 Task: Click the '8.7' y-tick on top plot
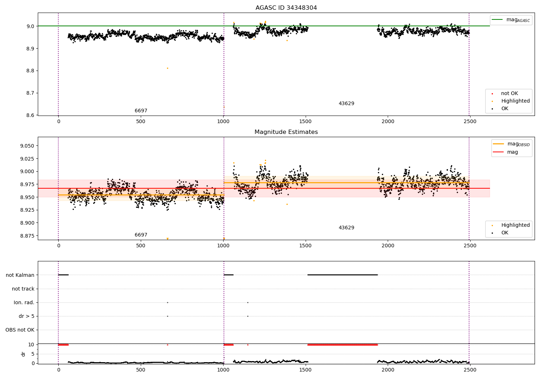click(30, 93)
